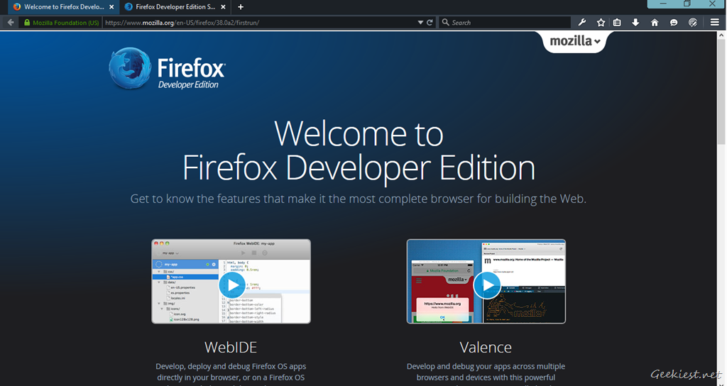Click the smiley chat icon in toolbar
The image size is (727, 386).
click(674, 23)
